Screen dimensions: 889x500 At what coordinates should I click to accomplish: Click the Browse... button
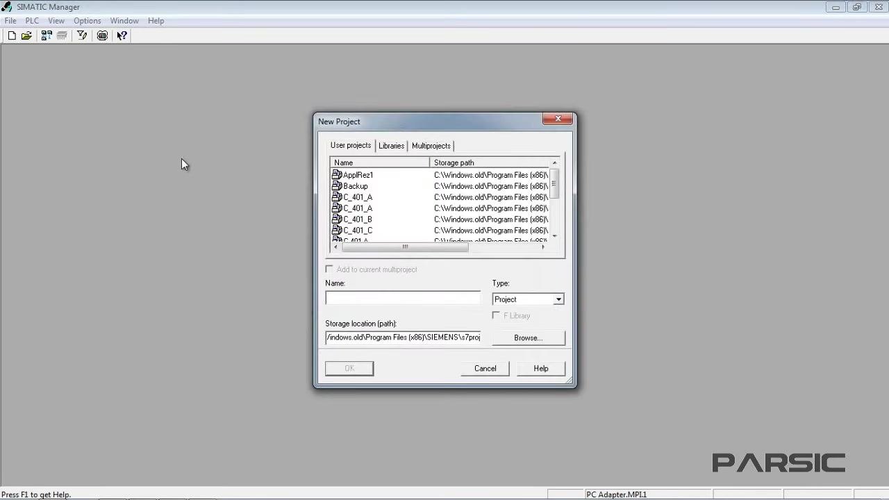click(528, 338)
